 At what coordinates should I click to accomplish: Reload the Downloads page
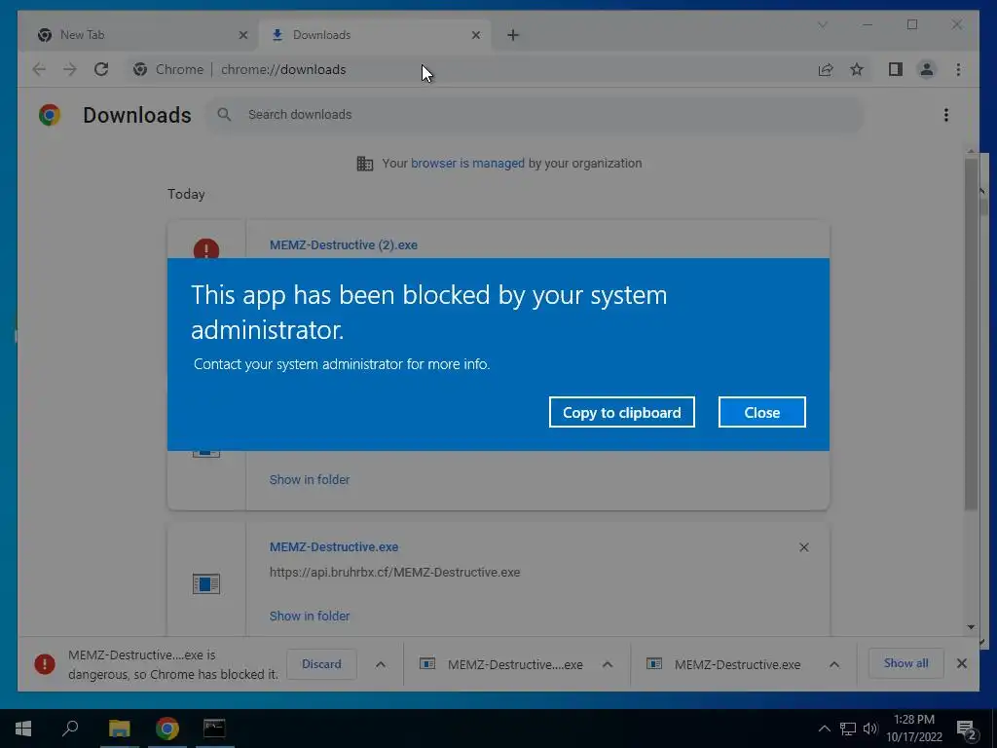click(101, 69)
